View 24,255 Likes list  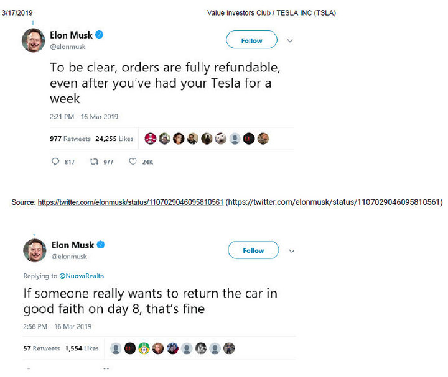[x=114, y=139]
